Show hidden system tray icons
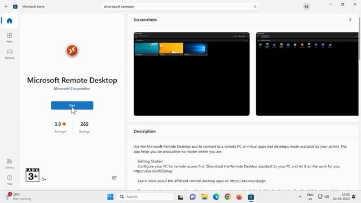The height and width of the screenshot is (203, 361). click(x=300, y=197)
